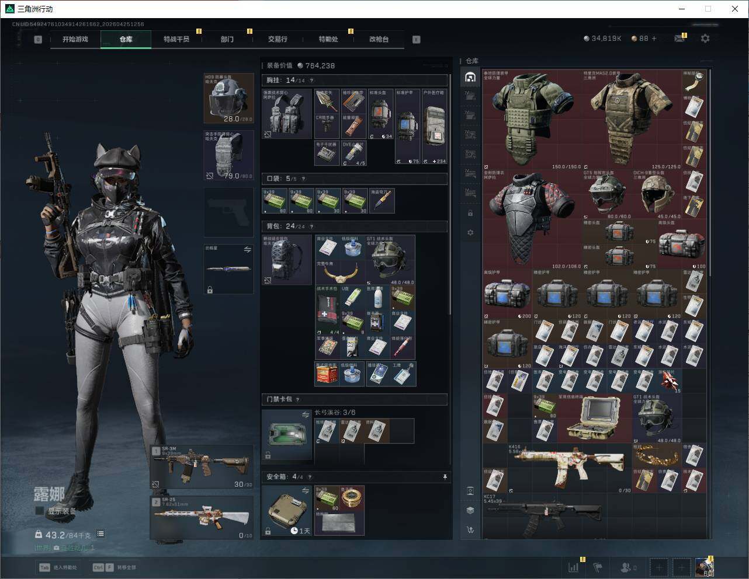This screenshot has width=749, height=579.
Task: Swap the 门禁卡包 key card case
Action: pos(305,415)
